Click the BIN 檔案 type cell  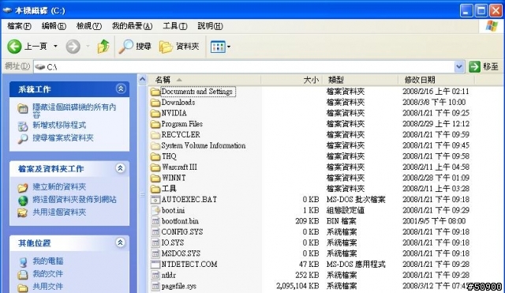click(x=342, y=221)
